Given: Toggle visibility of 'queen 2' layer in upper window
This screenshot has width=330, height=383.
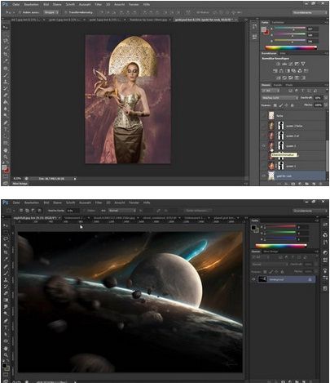Looking at the screenshot, I should [264, 146].
